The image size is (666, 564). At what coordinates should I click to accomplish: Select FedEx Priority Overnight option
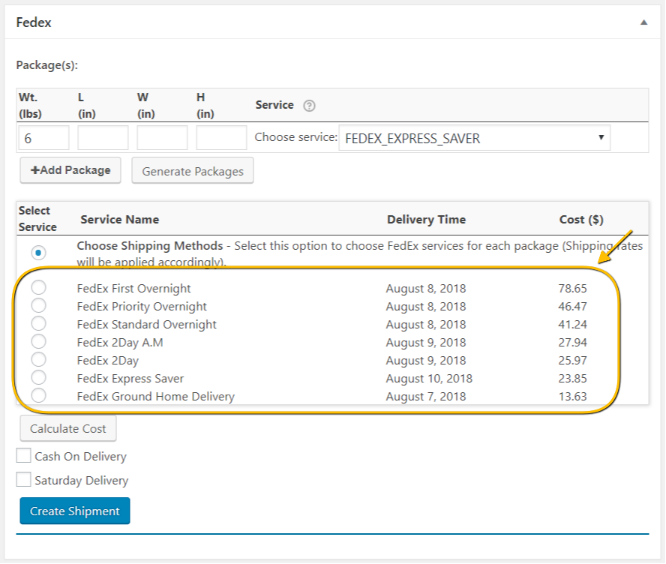click(x=38, y=306)
